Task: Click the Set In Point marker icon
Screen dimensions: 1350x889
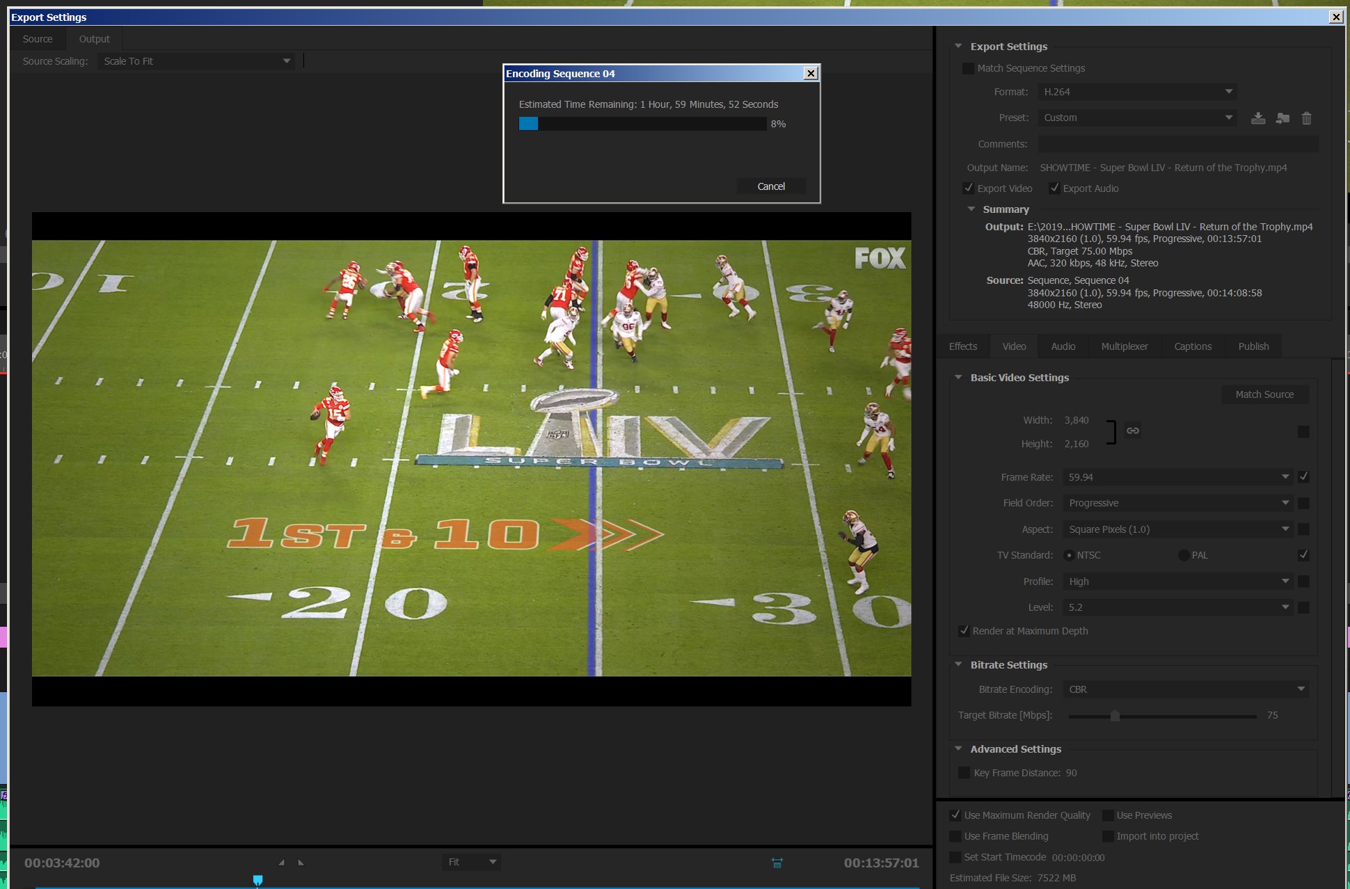Action: tap(281, 863)
